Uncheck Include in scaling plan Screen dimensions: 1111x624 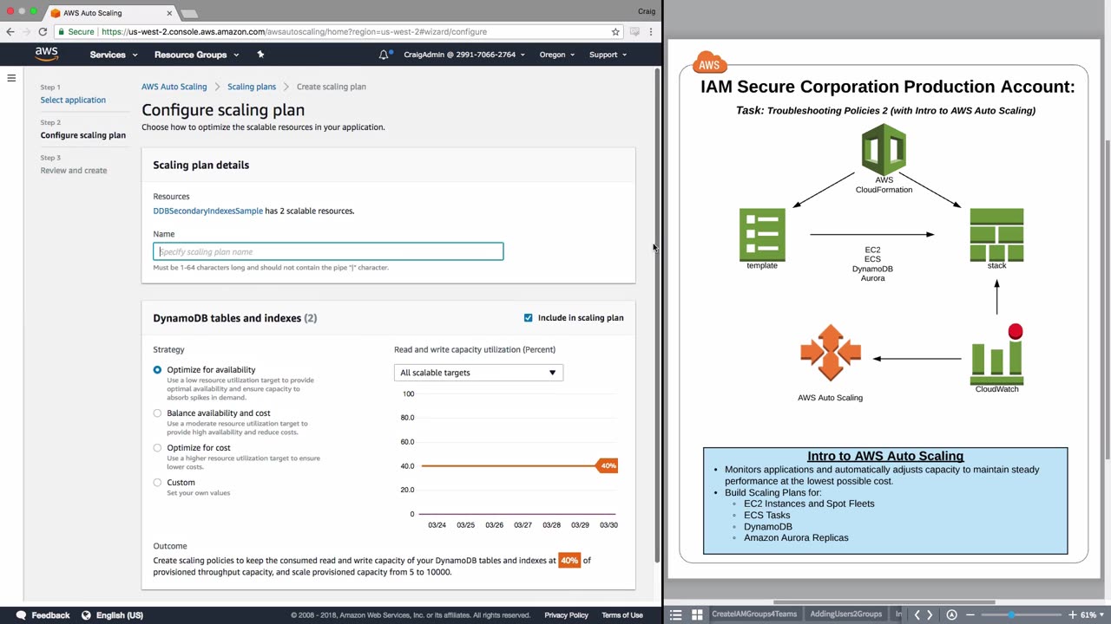[528, 318]
